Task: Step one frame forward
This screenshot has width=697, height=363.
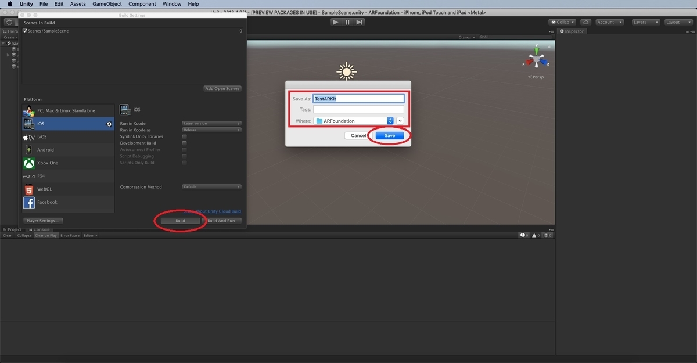Action: (360, 22)
